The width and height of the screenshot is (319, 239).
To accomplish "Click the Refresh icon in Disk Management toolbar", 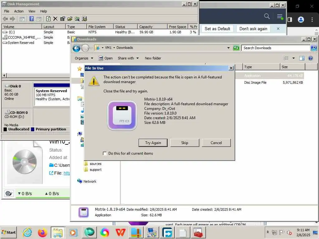I will [x=48, y=19].
